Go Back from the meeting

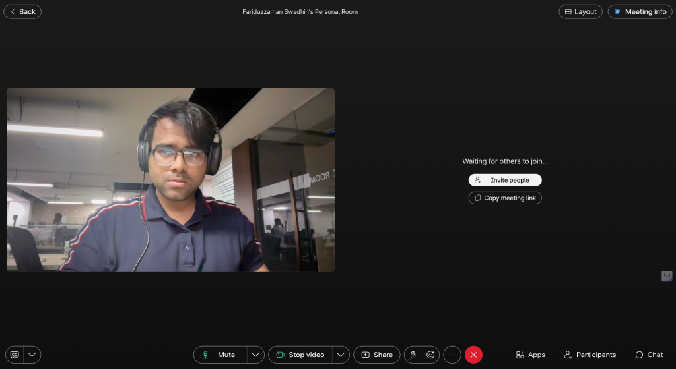tap(22, 12)
